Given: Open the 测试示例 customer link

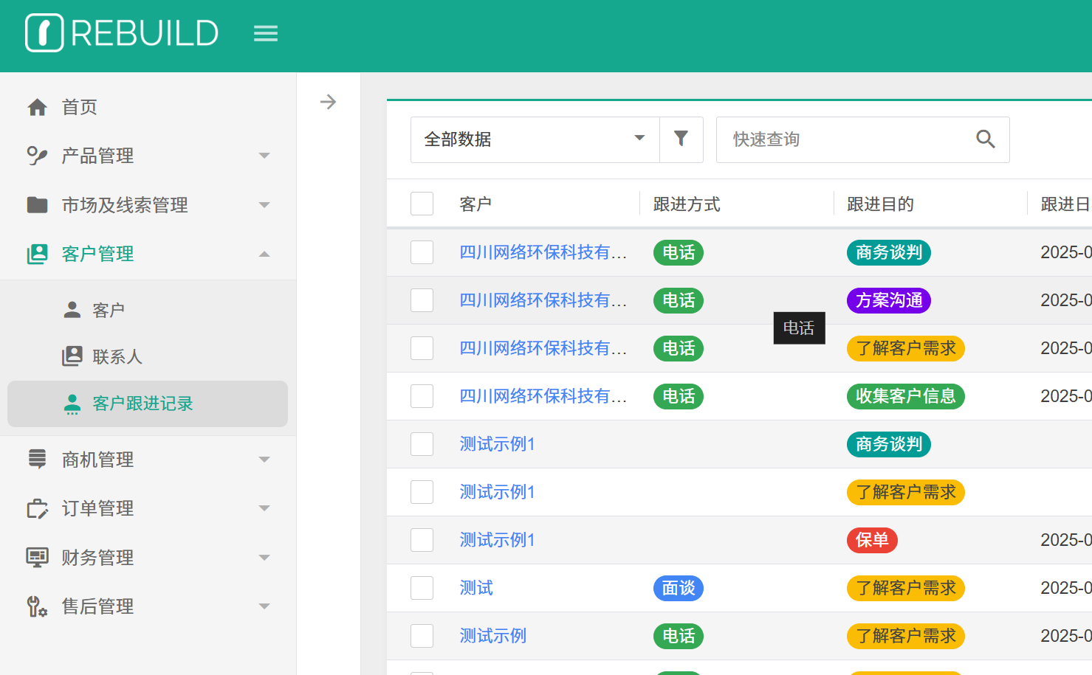Looking at the screenshot, I should pos(492,636).
